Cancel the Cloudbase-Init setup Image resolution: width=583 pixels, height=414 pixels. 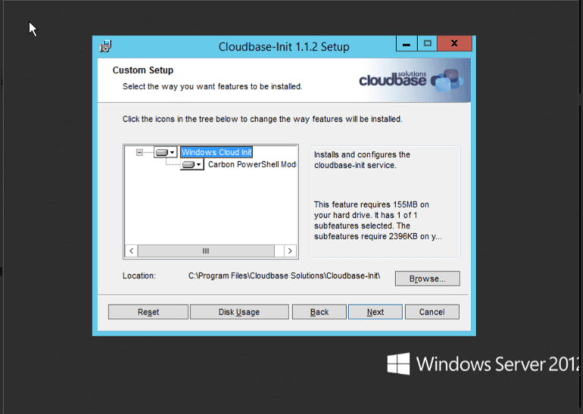pyautogui.click(x=432, y=312)
